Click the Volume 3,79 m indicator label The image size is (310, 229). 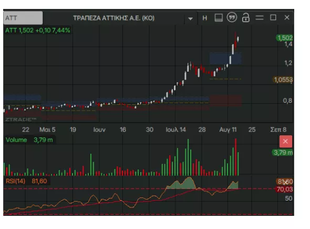[x=29, y=140]
